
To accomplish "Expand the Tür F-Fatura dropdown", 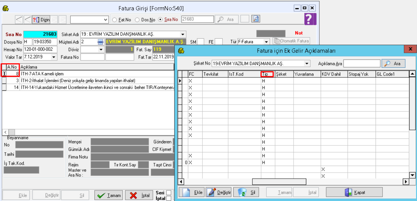I will pyautogui.click(x=266, y=42).
